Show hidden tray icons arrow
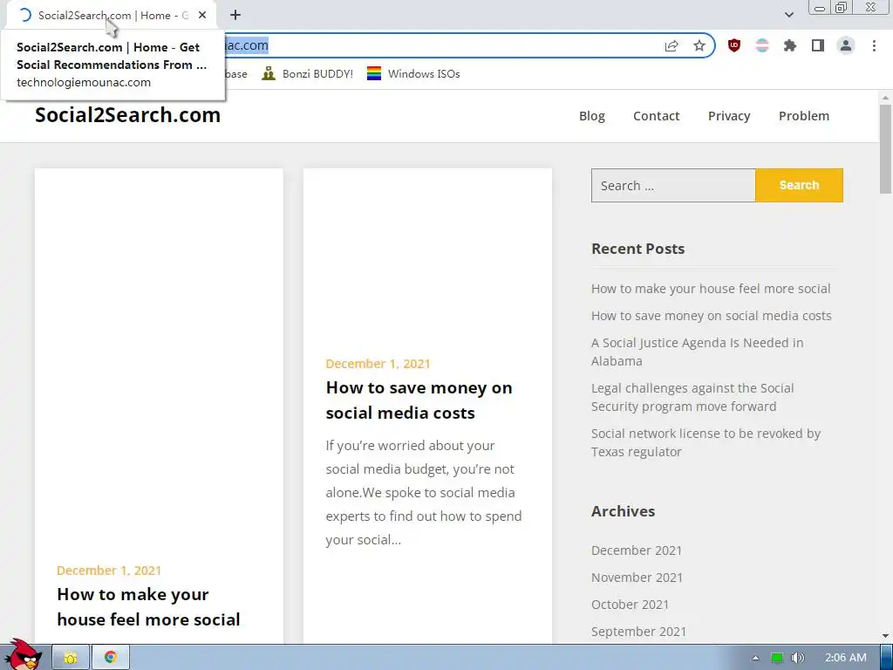Image resolution: width=893 pixels, height=670 pixels. pos(755,658)
